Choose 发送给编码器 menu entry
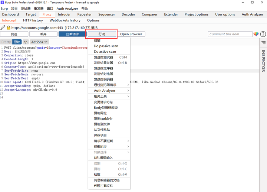267x192 pixels. (109, 79)
